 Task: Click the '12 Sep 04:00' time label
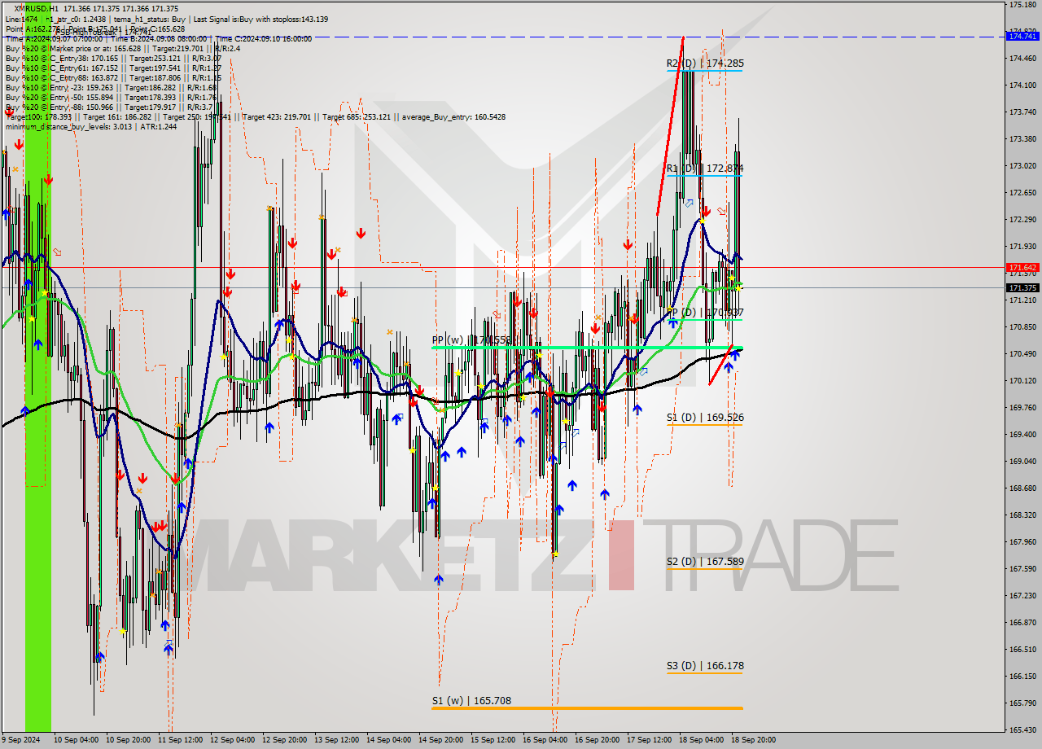[232, 740]
